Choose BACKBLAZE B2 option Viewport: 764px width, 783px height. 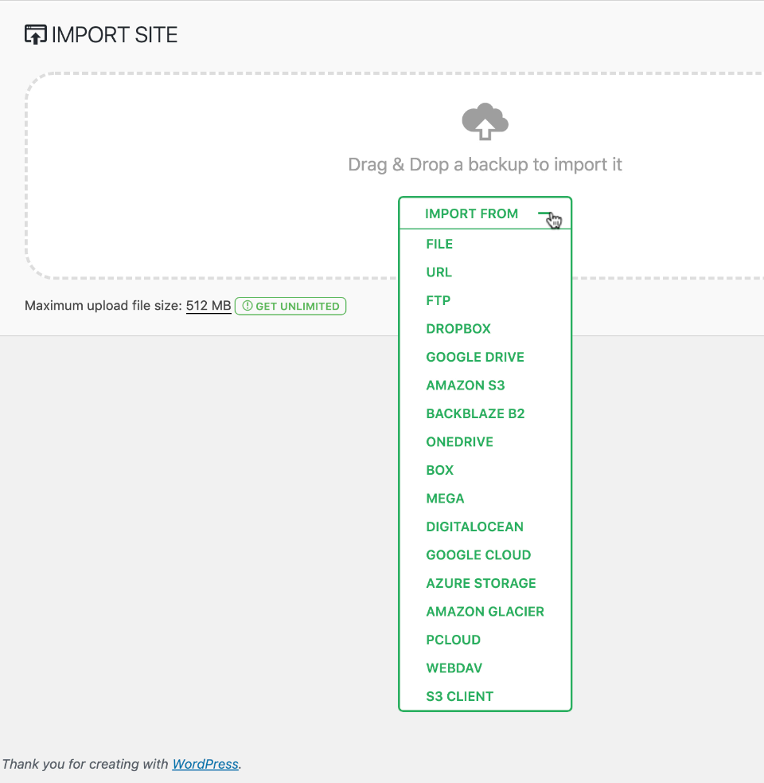coord(475,414)
